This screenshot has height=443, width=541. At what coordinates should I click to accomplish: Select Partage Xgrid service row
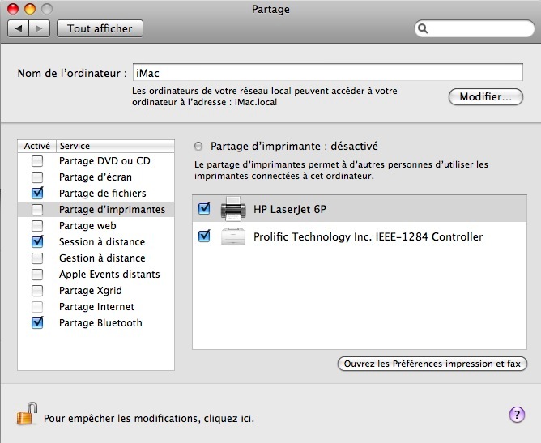[x=89, y=291]
